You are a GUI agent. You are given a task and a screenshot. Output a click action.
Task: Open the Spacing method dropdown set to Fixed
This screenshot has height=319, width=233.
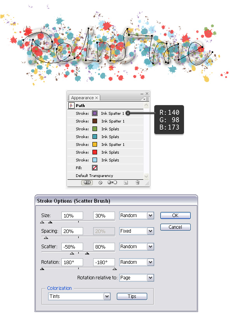click(x=151, y=231)
